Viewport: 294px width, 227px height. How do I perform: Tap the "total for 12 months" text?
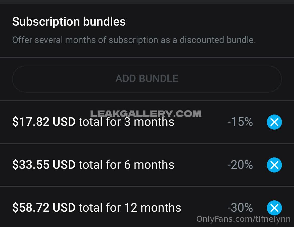tap(130, 208)
